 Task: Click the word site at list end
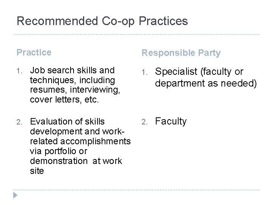(x=37, y=171)
